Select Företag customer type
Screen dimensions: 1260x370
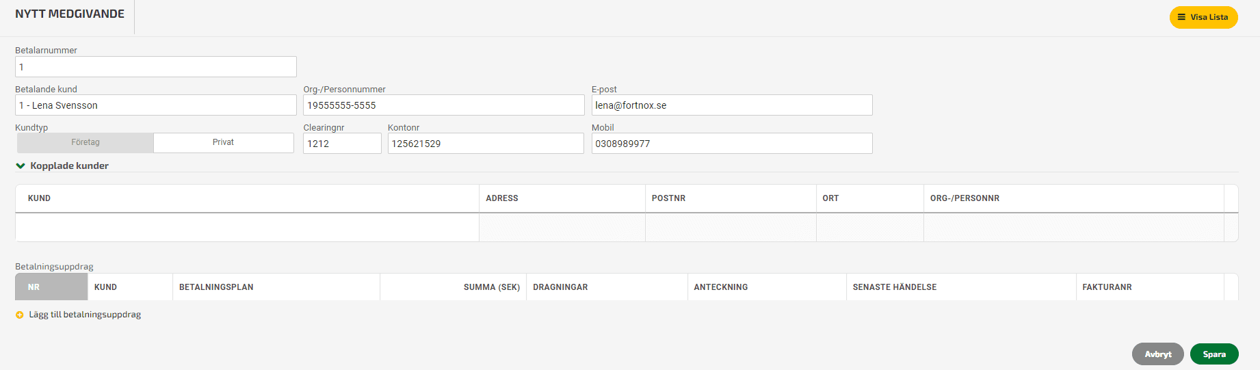point(86,142)
